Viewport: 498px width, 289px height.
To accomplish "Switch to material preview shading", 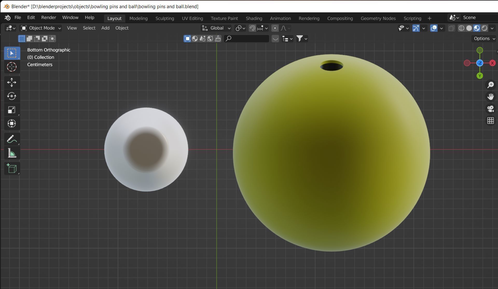I will [x=477, y=28].
